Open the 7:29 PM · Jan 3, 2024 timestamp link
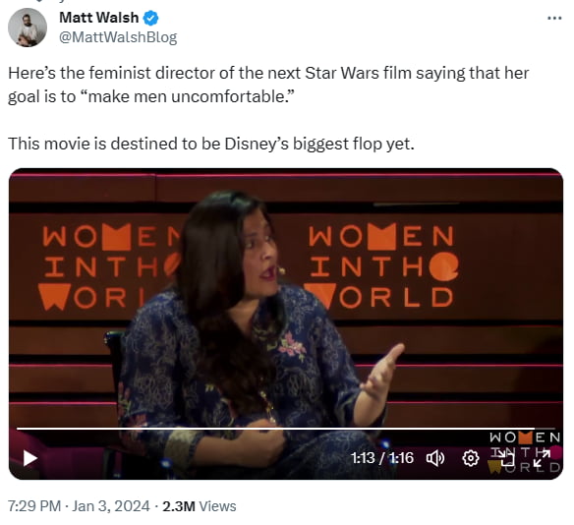Image resolution: width=574 pixels, height=525 pixels. pos(79,506)
